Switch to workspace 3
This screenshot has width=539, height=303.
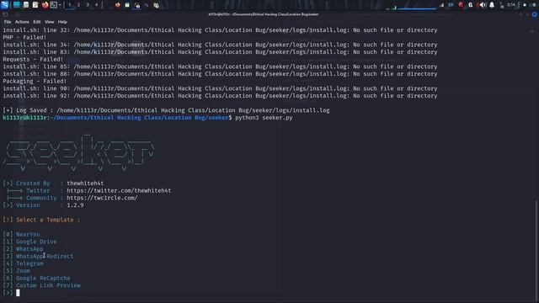[88, 5]
